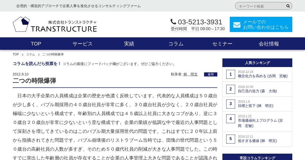Open ranking article 自己流の迫力

(257, 91)
